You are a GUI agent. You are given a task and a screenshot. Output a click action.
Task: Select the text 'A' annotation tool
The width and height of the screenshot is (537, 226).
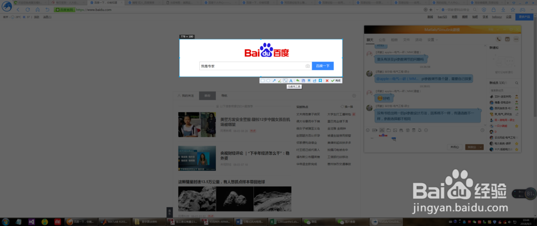pos(291,80)
